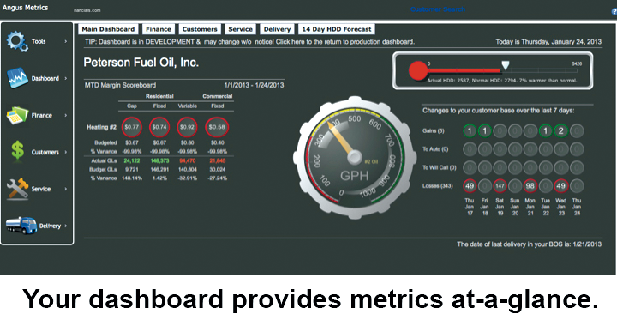Switch to the Finance tab

[x=159, y=29]
